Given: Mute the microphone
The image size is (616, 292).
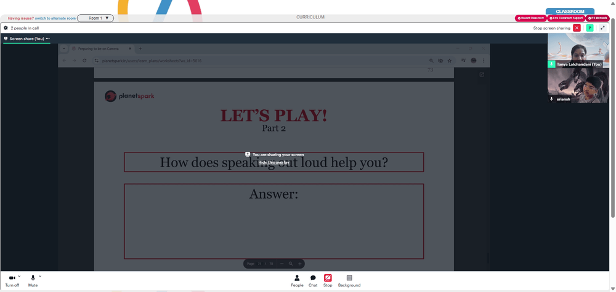Looking at the screenshot, I should (x=33, y=281).
